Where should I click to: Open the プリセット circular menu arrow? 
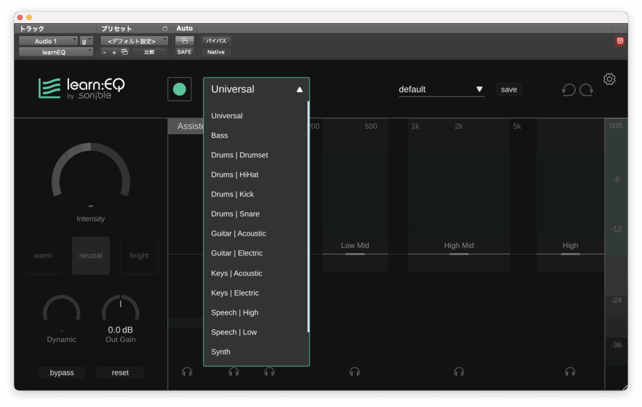click(165, 29)
